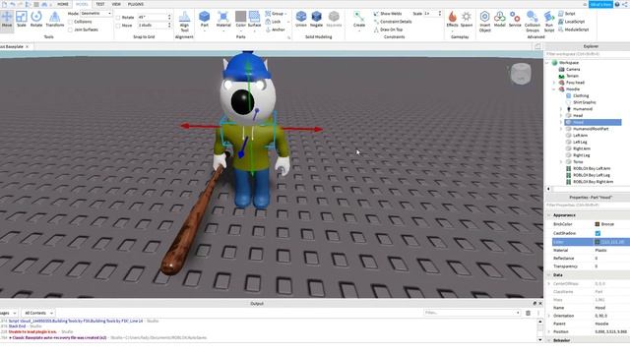Toggle the Join Surfaces checkbox

point(70,29)
